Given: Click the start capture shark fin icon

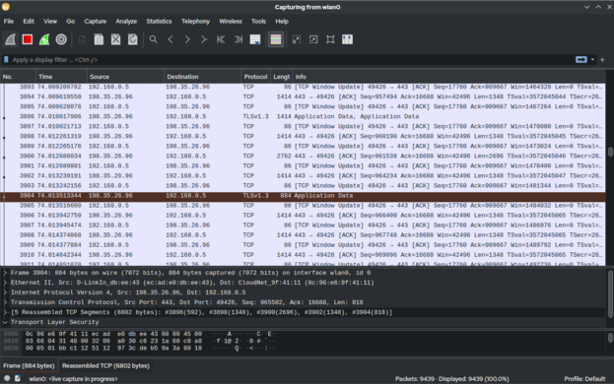Looking at the screenshot, I should point(11,39).
